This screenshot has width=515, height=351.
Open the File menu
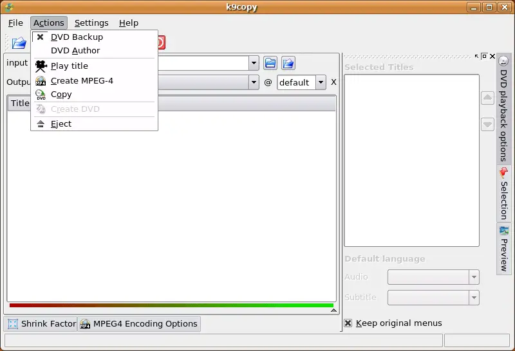[x=15, y=23]
